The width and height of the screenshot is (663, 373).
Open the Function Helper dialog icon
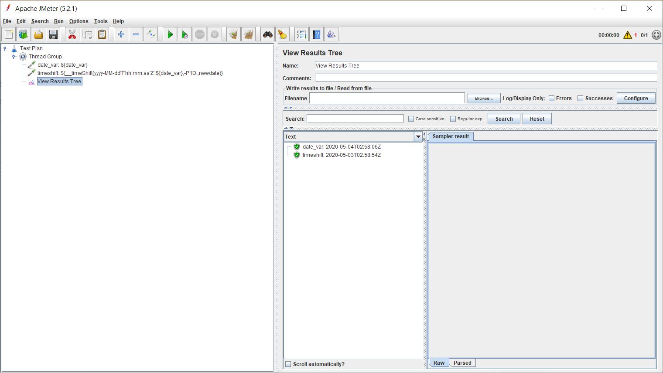tap(302, 34)
